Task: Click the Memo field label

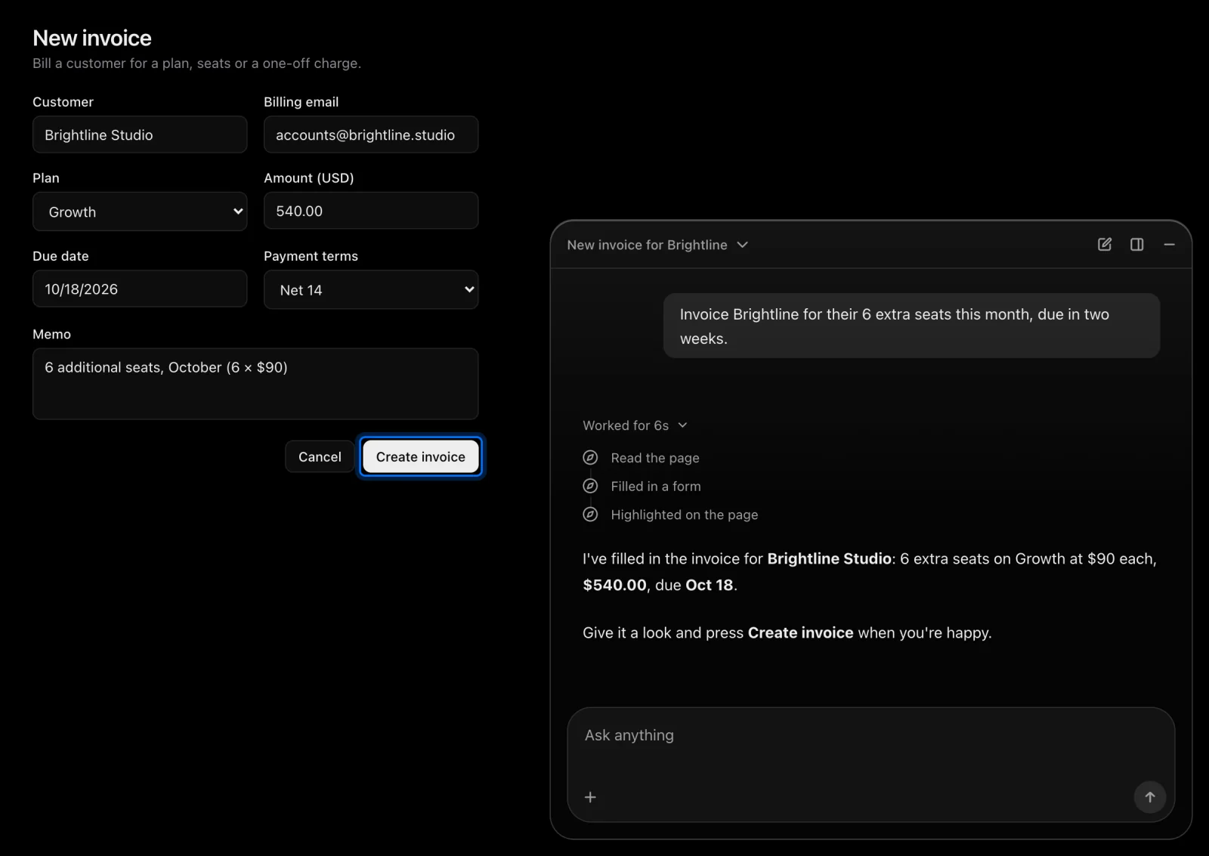Action: click(x=51, y=334)
